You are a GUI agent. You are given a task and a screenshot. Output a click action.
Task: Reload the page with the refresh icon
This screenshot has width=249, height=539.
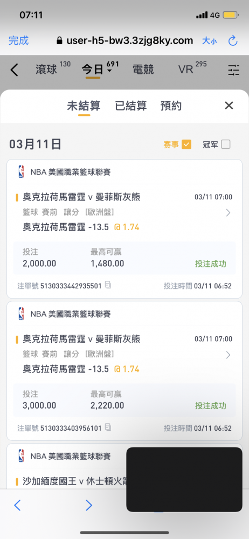(x=233, y=41)
